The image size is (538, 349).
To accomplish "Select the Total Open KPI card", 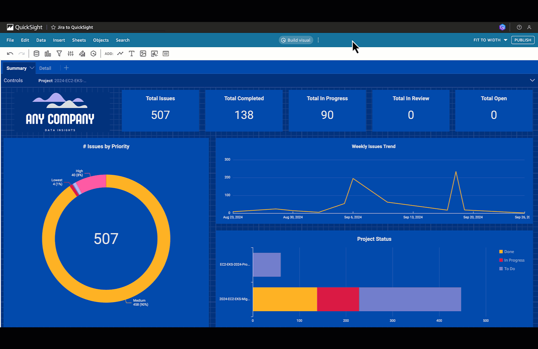I will (x=494, y=111).
